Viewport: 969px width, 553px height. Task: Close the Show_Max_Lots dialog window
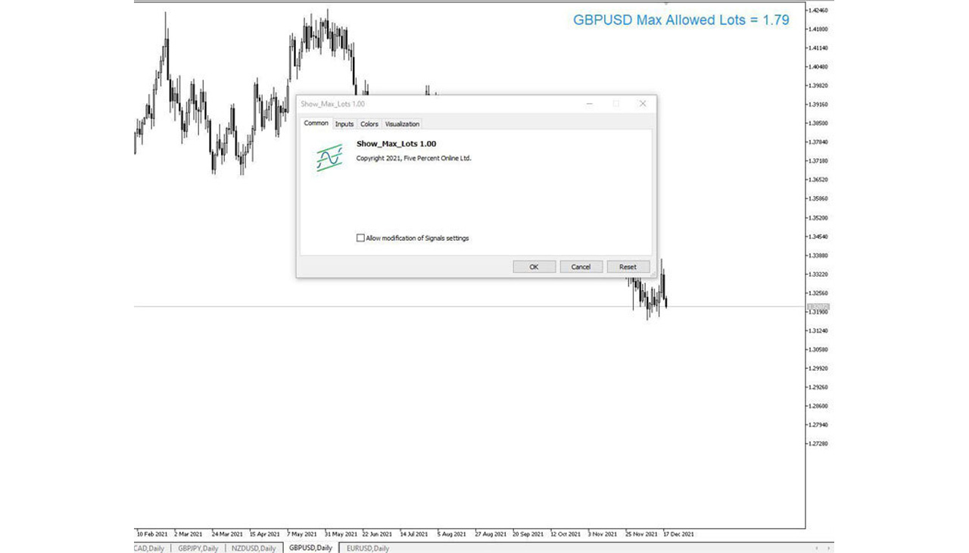(643, 104)
